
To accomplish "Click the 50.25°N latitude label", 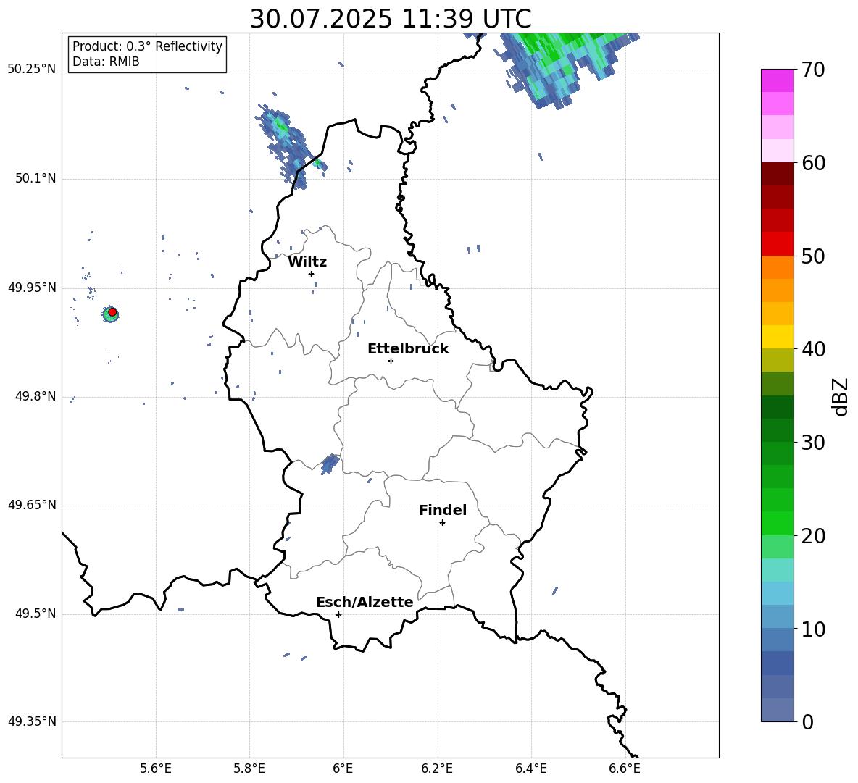I will pyautogui.click(x=32, y=69).
